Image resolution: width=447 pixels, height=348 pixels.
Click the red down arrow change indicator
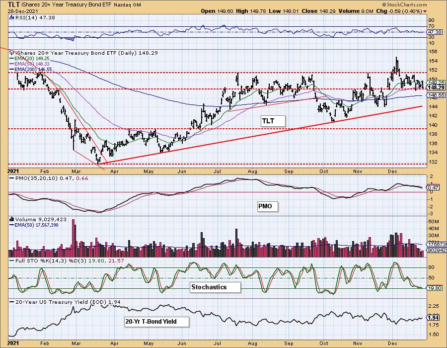425,11
